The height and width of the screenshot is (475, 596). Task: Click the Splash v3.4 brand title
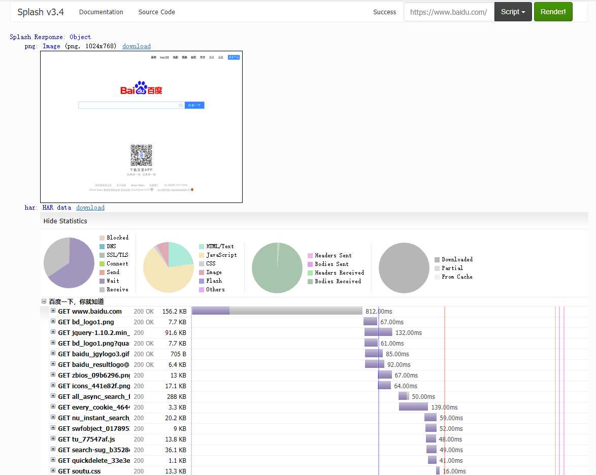point(41,12)
